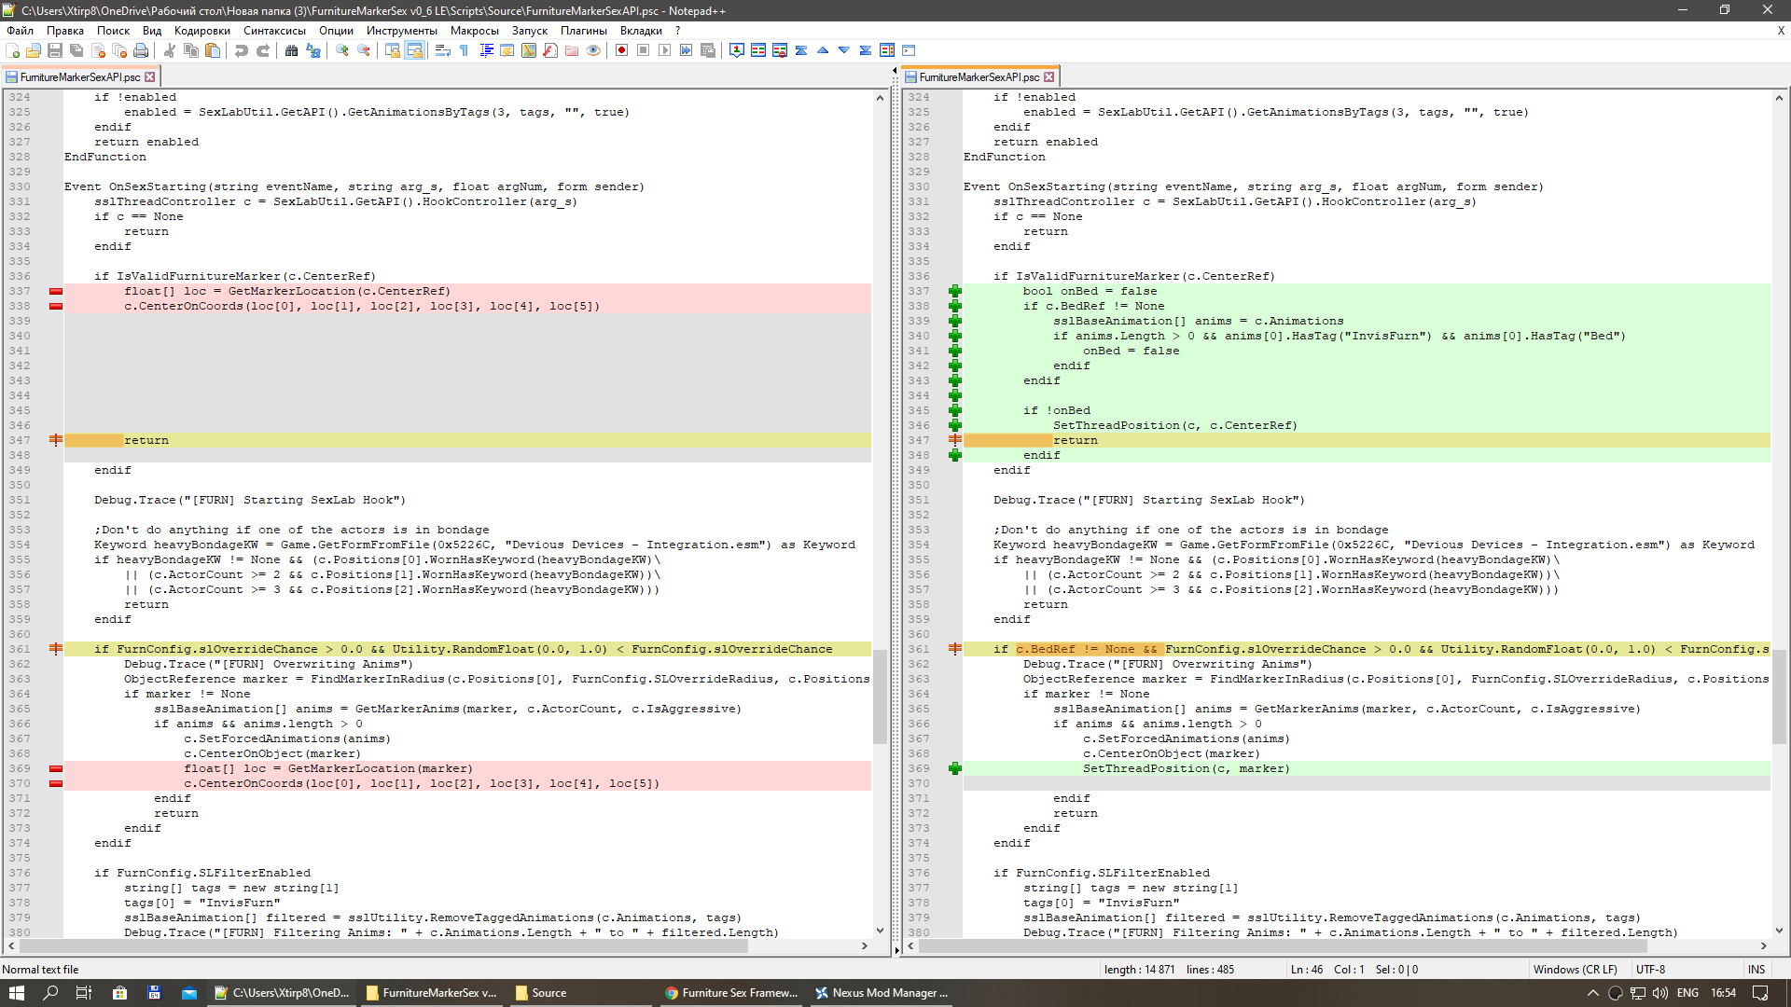Click right pane vertical scrollbar thumb
The image size is (1791, 1007).
coord(1779,697)
